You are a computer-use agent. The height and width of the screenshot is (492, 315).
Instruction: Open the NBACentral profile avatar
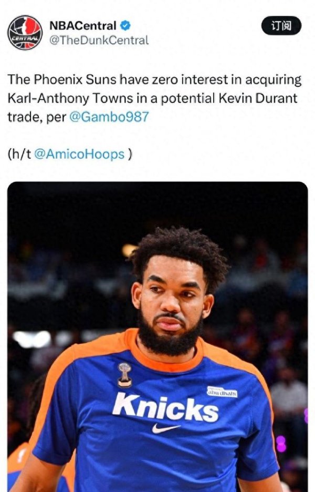(x=25, y=33)
